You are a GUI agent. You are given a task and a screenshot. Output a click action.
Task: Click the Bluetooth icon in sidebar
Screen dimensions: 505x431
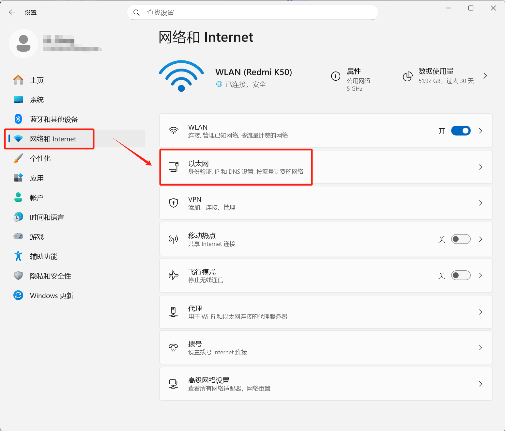pyautogui.click(x=18, y=119)
